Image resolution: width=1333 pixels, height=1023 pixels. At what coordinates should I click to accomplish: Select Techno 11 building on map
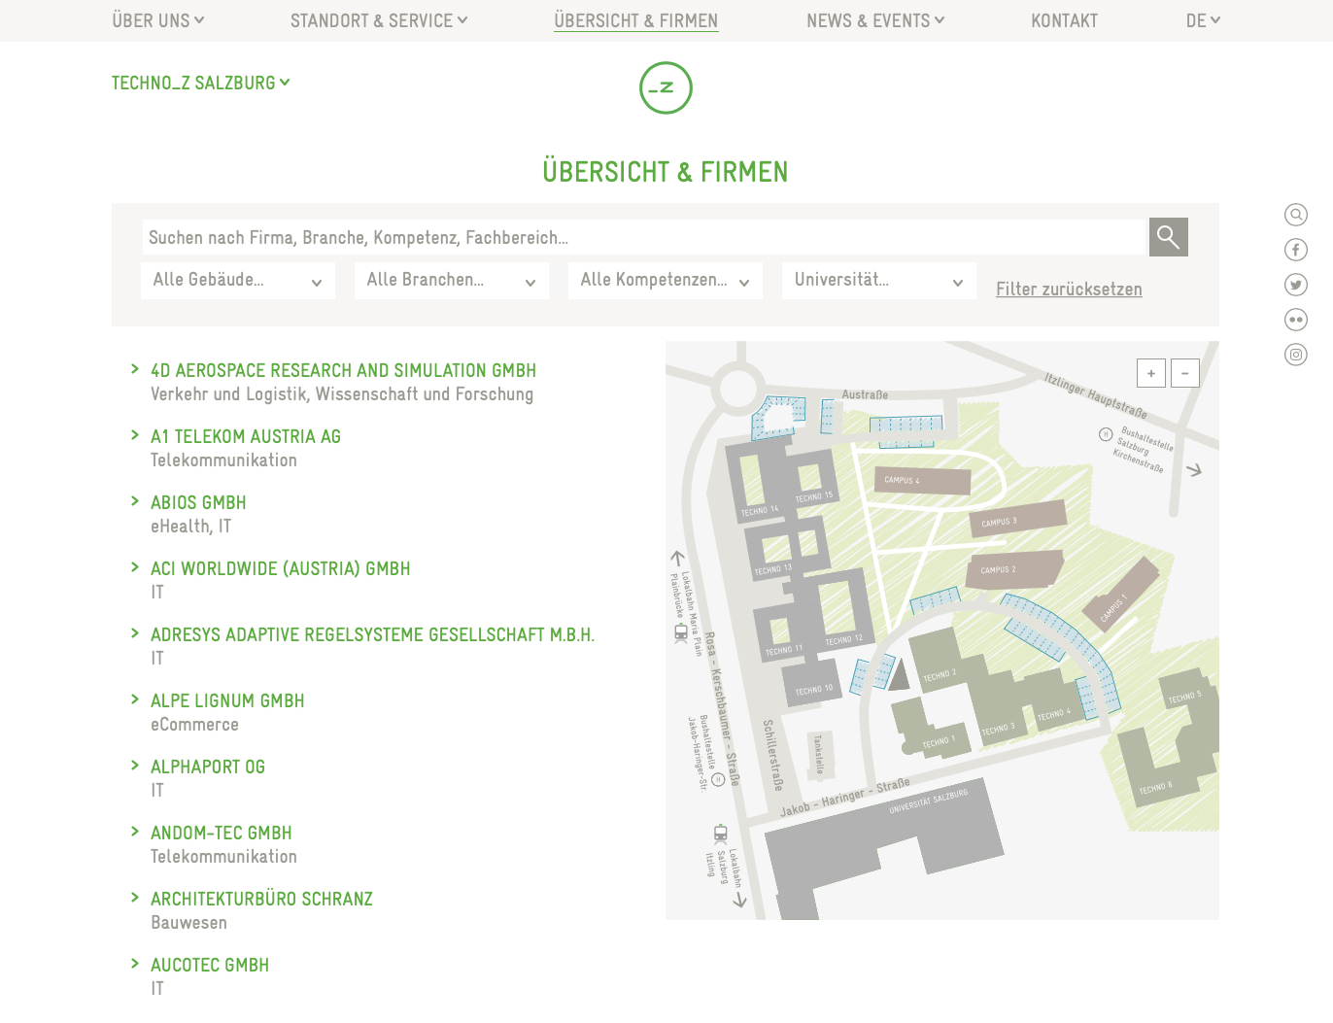[x=781, y=631]
